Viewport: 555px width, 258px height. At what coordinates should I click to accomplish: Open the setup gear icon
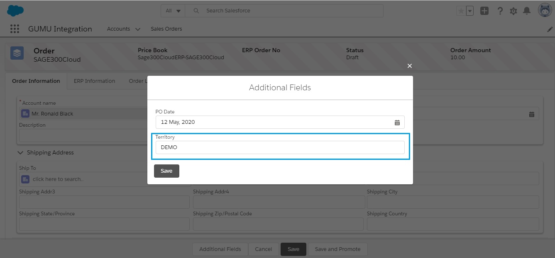point(513,11)
